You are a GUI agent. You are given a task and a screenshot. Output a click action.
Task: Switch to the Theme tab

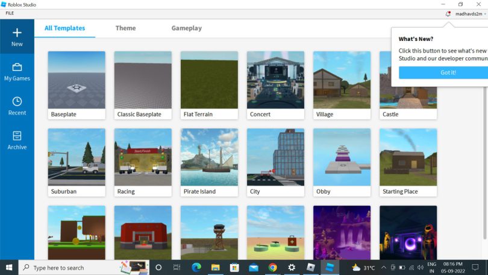tap(125, 28)
